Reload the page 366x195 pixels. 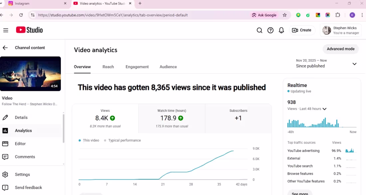click(x=21, y=15)
